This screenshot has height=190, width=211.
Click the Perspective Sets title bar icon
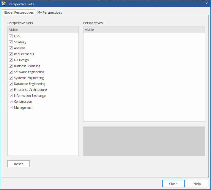click(x=4, y=4)
